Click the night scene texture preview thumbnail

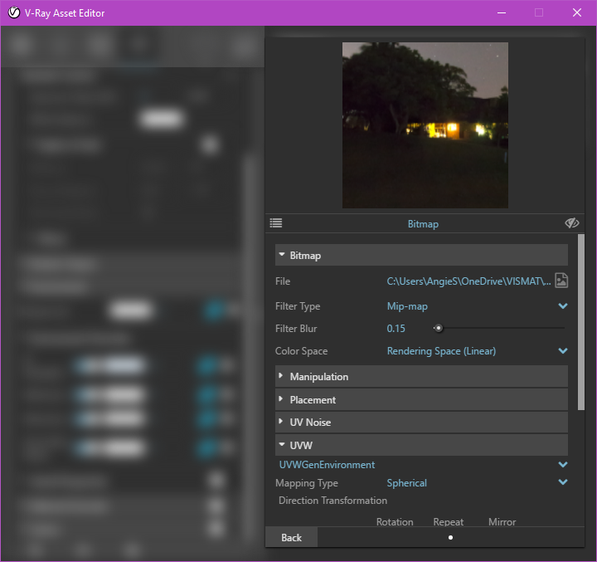coord(425,125)
